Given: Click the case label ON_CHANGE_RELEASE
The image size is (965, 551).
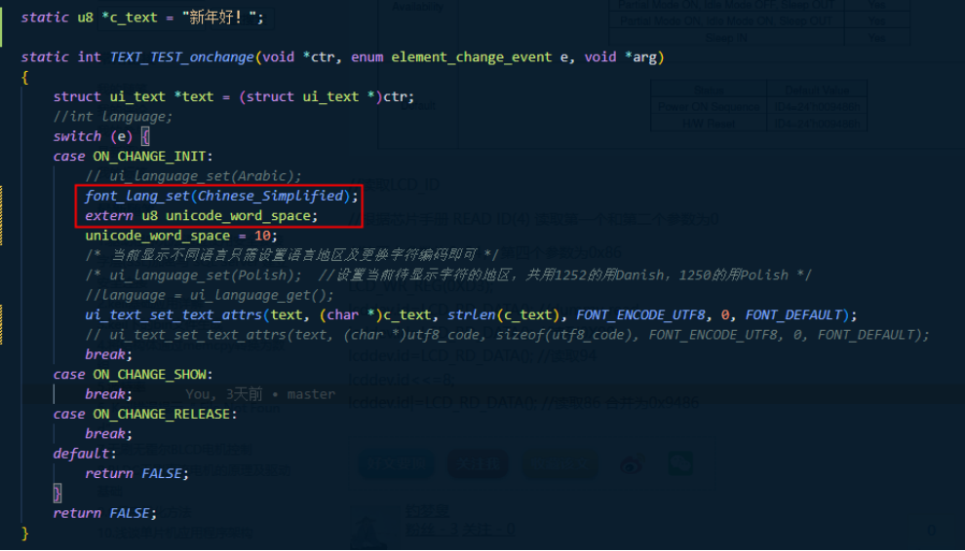Looking at the screenshot, I should tap(161, 414).
